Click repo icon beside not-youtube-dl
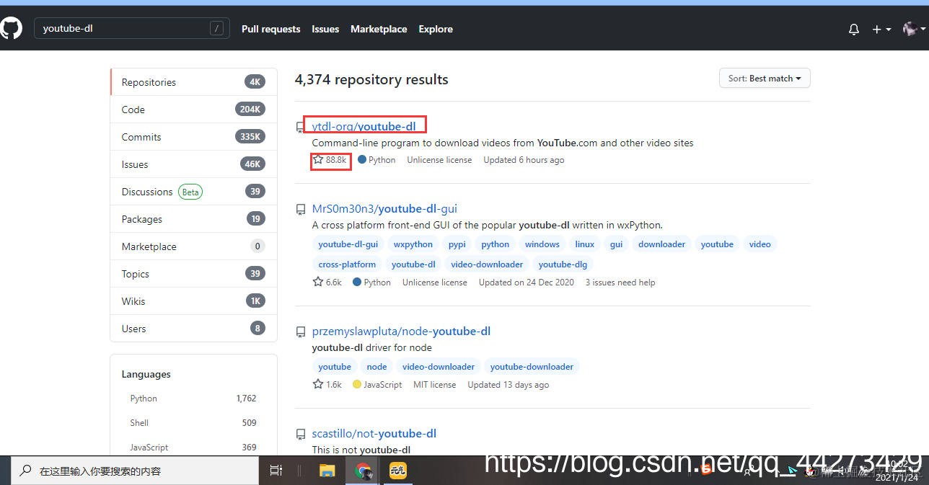 click(300, 435)
